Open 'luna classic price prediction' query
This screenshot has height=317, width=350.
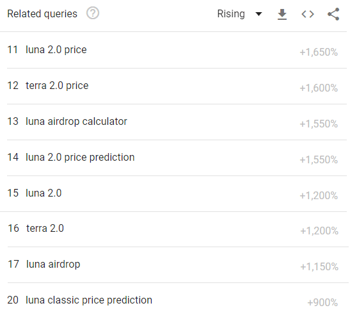pyautogui.click(x=89, y=300)
